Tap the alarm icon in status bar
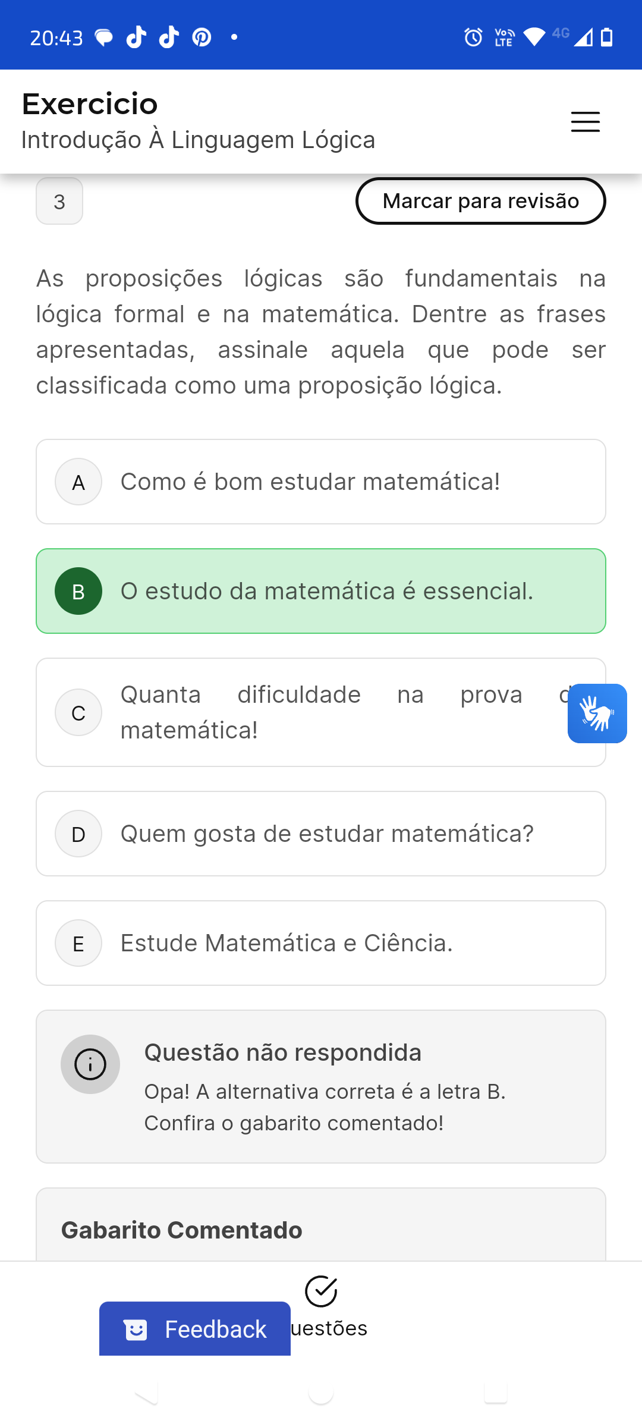This screenshot has height=1427, width=642. click(473, 37)
